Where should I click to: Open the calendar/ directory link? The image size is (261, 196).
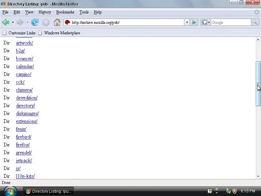25,66
